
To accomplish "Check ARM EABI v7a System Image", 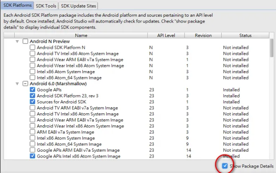I will point(32,132).
